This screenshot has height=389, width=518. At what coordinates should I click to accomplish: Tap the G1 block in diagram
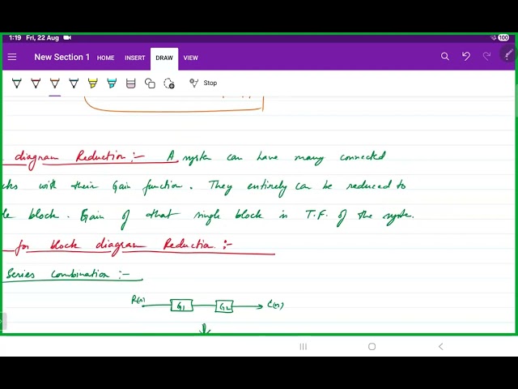point(181,306)
